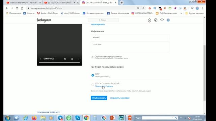Click the Instagram search box
The width and height of the screenshot is (216, 121).
point(103,20)
